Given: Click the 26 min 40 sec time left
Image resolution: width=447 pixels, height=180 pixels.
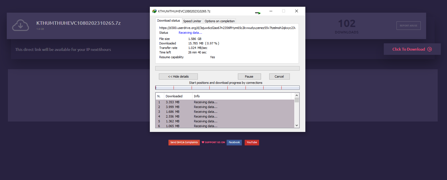Looking at the screenshot, I should tap(197, 52).
